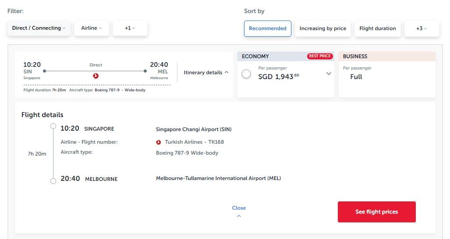Click the Business class Full fare card
Screen dimensions: 450x239
(x=387, y=74)
